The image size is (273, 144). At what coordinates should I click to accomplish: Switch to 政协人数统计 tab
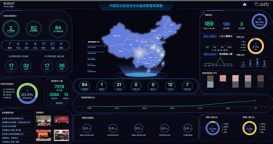tap(210, 36)
